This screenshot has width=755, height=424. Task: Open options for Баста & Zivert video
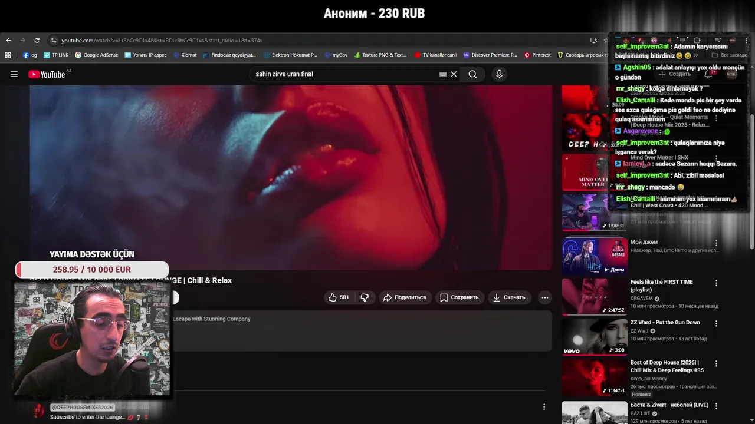pos(716,406)
